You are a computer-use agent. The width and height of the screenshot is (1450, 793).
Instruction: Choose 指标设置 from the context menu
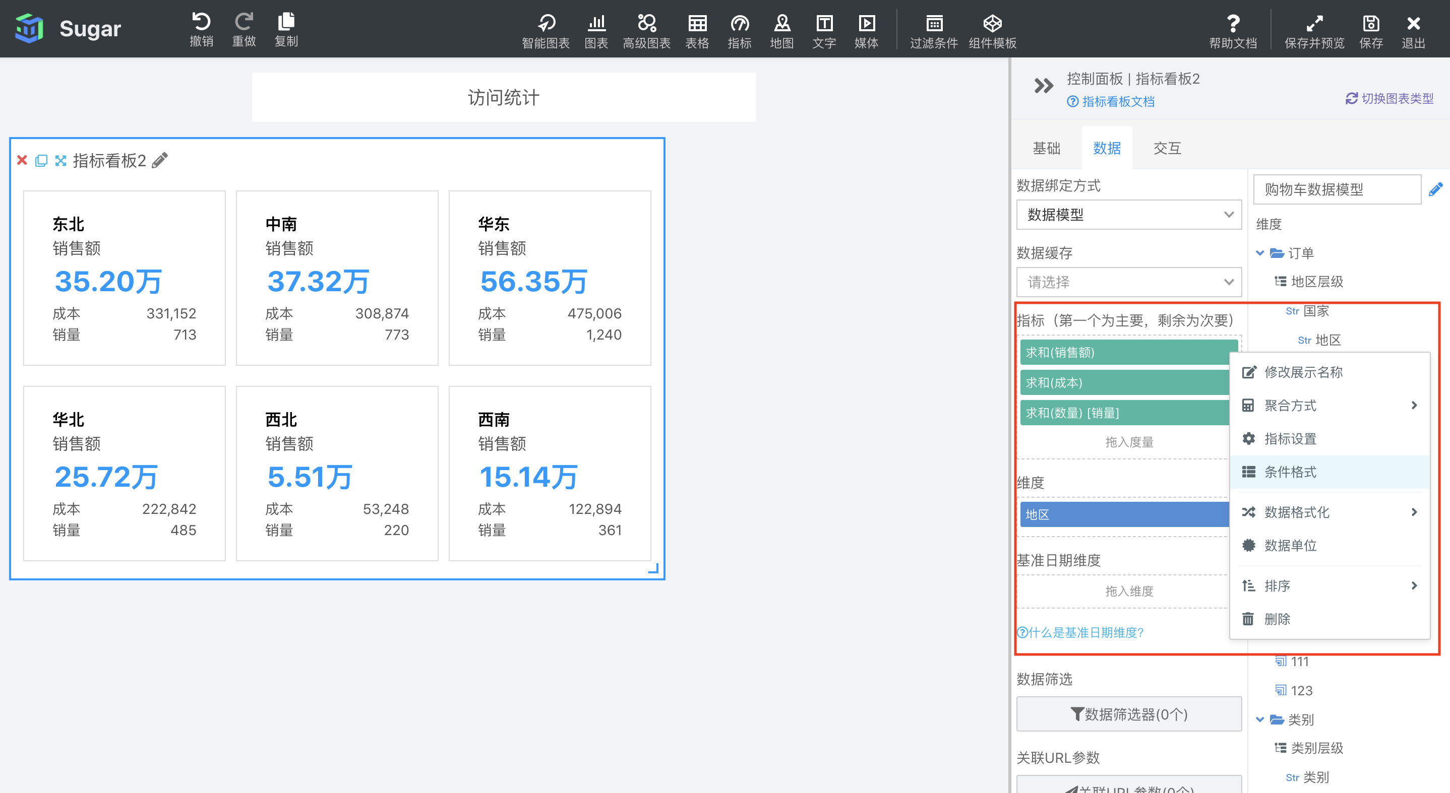(1330, 439)
